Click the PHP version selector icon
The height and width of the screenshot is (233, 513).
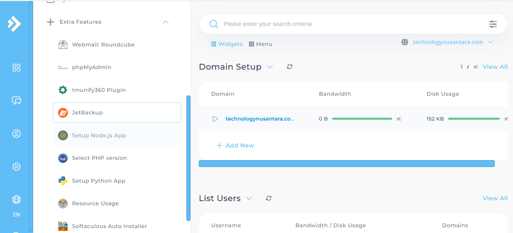tap(63, 158)
